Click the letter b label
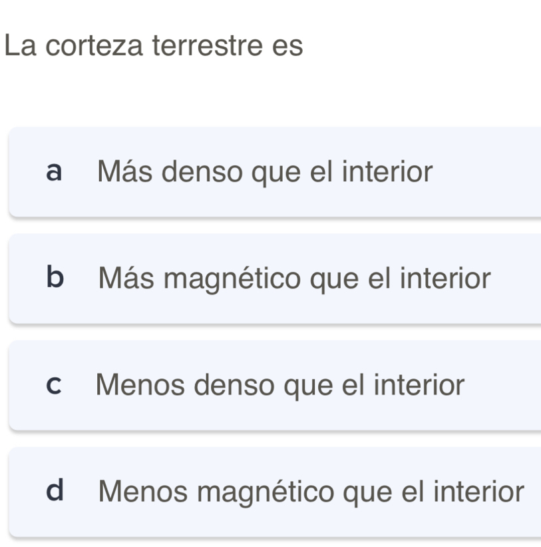The image size is (541, 547). click(x=56, y=278)
